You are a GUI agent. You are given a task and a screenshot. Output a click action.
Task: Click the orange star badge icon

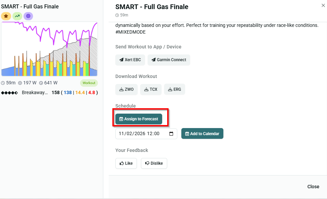coord(6,16)
